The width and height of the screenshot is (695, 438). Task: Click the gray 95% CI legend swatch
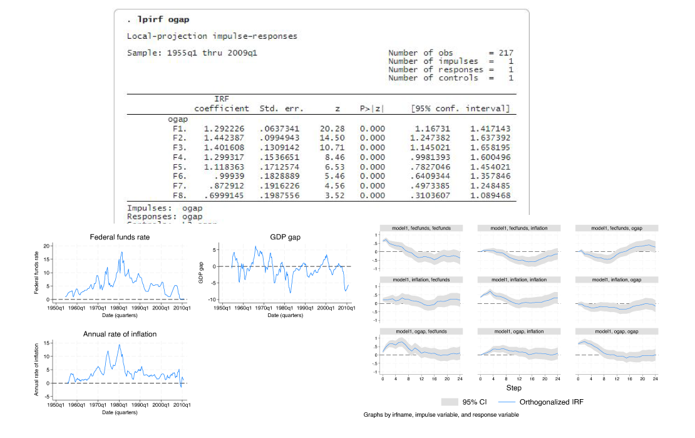pos(450,402)
